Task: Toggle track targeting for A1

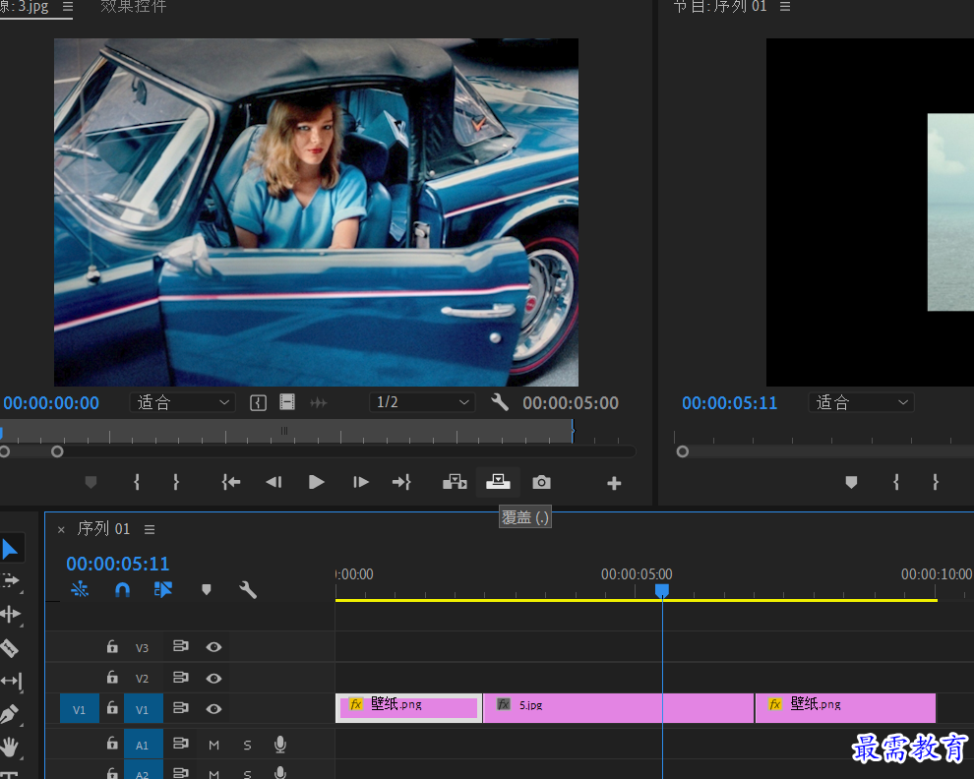Action: 143,746
